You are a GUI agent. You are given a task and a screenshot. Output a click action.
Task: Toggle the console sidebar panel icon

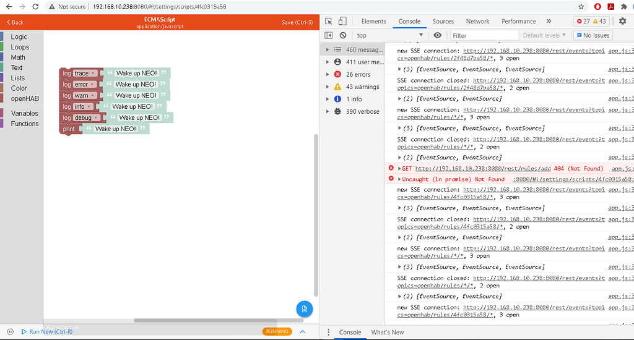click(328, 35)
